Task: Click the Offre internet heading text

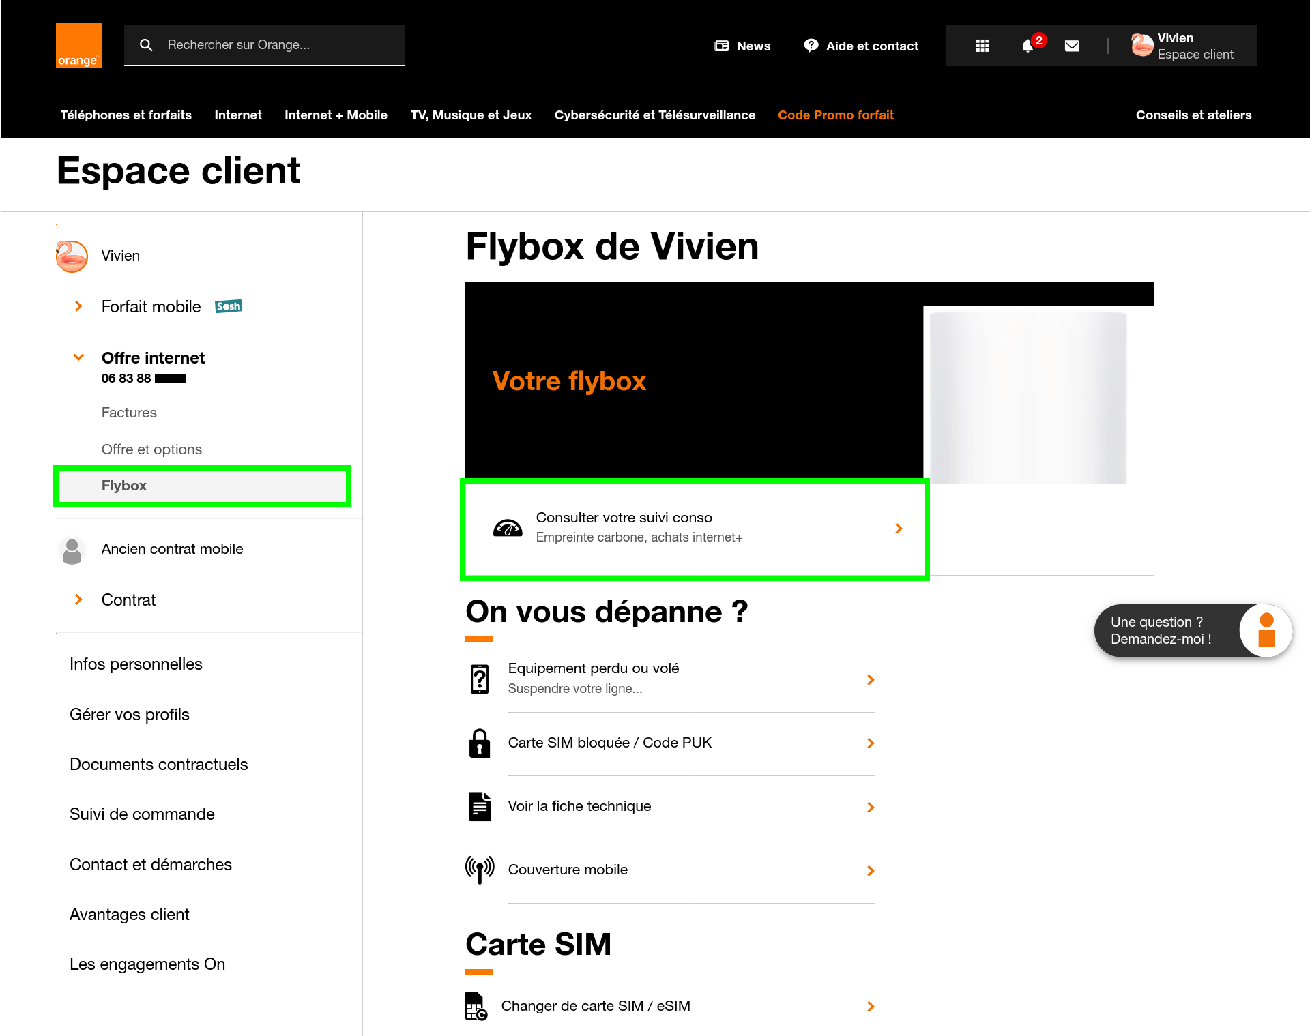Action: click(x=153, y=358)
